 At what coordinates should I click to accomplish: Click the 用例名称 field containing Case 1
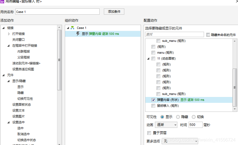(x=58, y=12)
